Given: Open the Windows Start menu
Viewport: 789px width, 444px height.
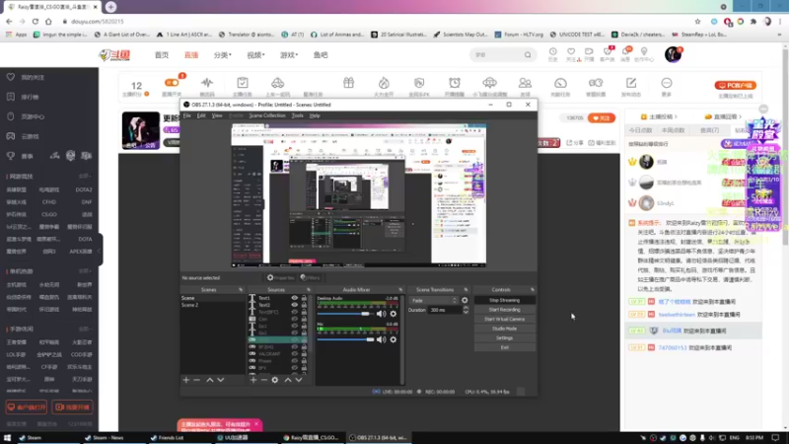Looking at the screenshot, I should pos(7,438).
